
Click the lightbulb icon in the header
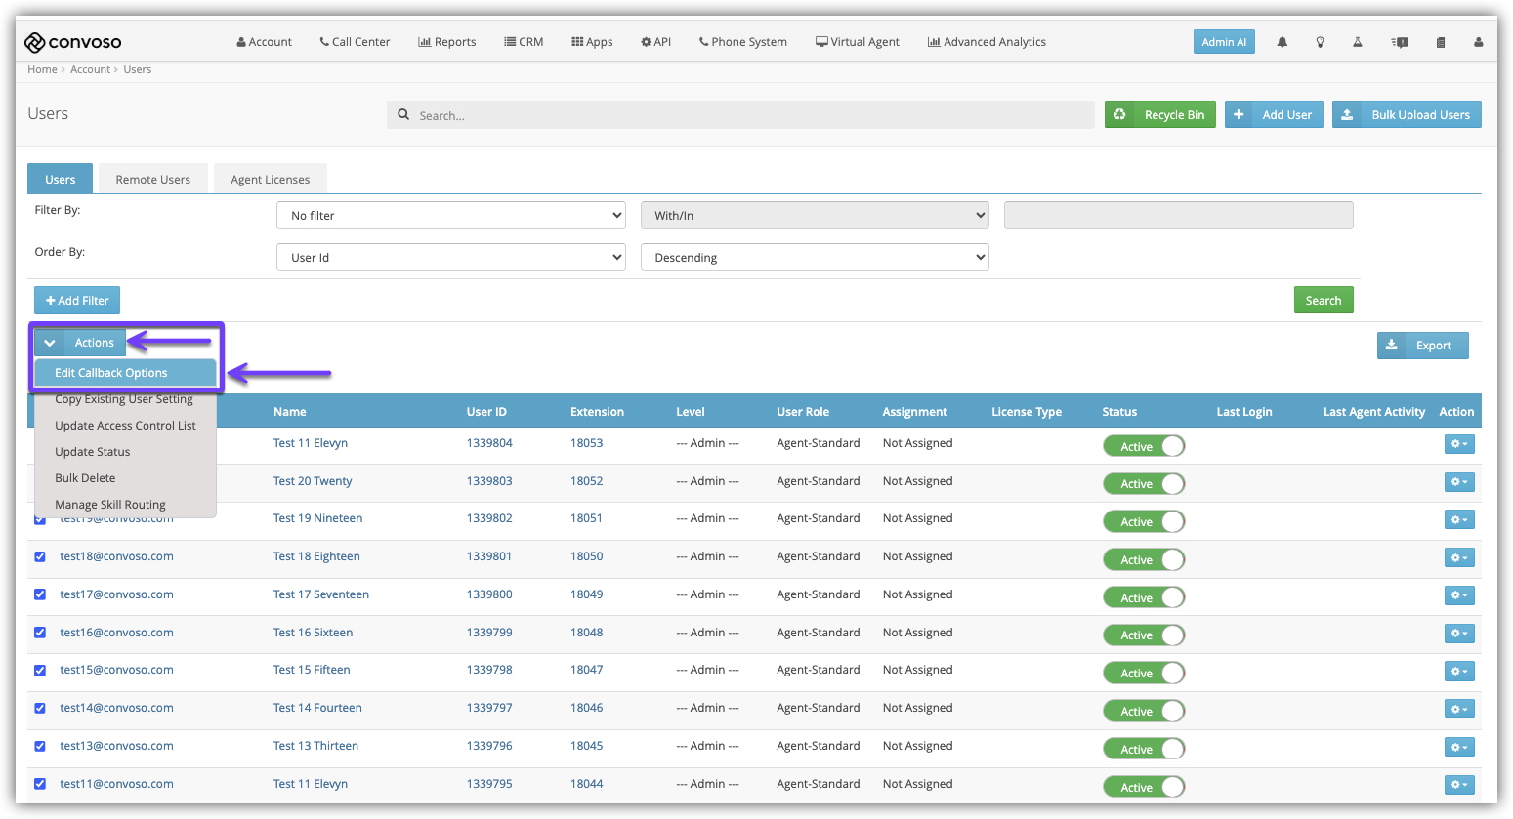point(1320,42)
